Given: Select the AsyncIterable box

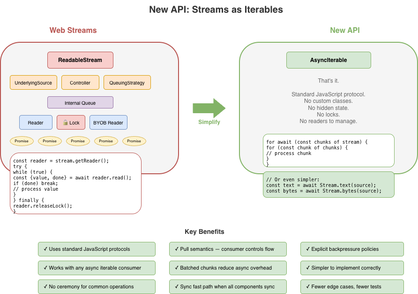Looking at the screenshot, I should [x=328, y=60].
